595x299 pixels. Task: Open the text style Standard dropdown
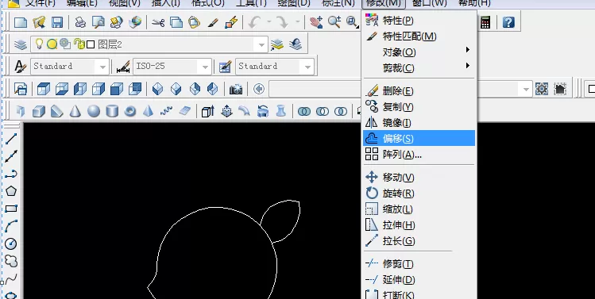click(102, 67)
